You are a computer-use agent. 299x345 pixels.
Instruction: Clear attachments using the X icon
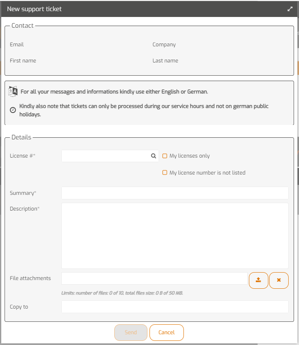coord(279,280)
